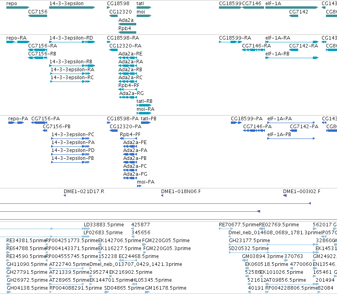
Task: Select the Rpb4 gene label
Action: pos(125,28)
